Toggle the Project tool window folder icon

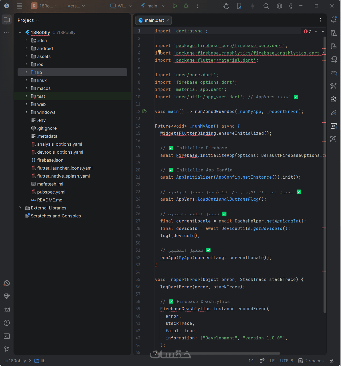click(7, 20)
